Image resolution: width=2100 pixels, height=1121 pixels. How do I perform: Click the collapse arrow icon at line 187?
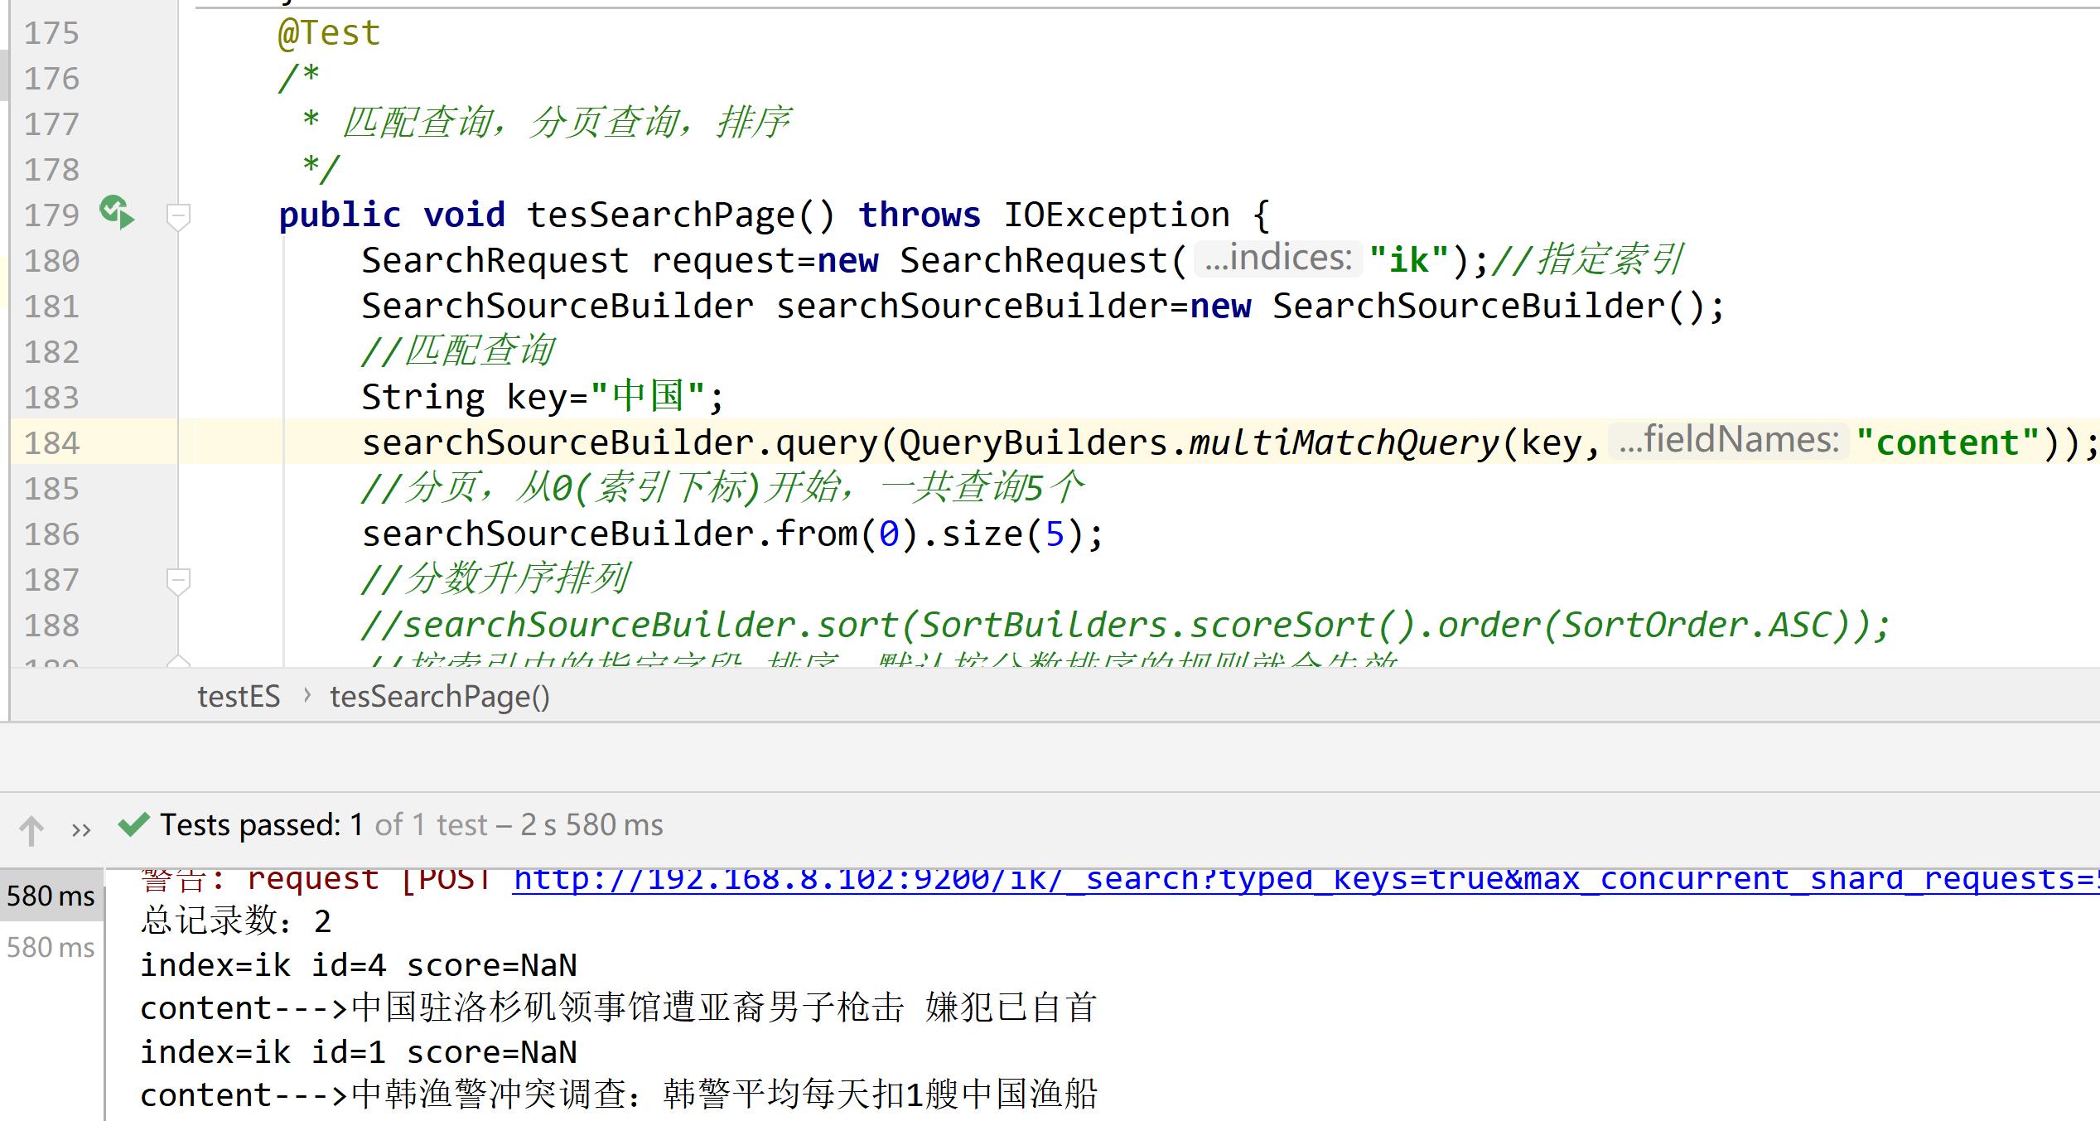coord(178,579)
